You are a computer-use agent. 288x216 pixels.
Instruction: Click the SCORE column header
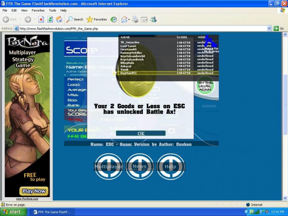click(x=182, y=37)
